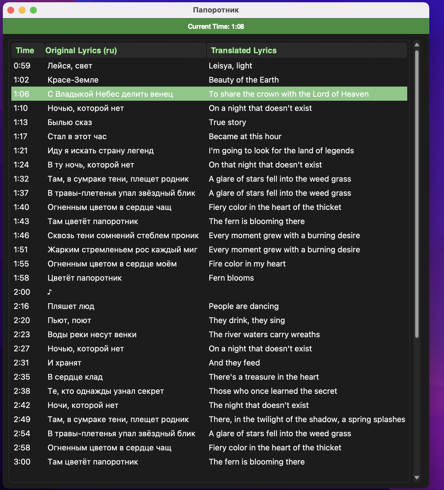Select the 2:00 timestamp
Viewport: 444px width, 490px height.
click(22, 292)
